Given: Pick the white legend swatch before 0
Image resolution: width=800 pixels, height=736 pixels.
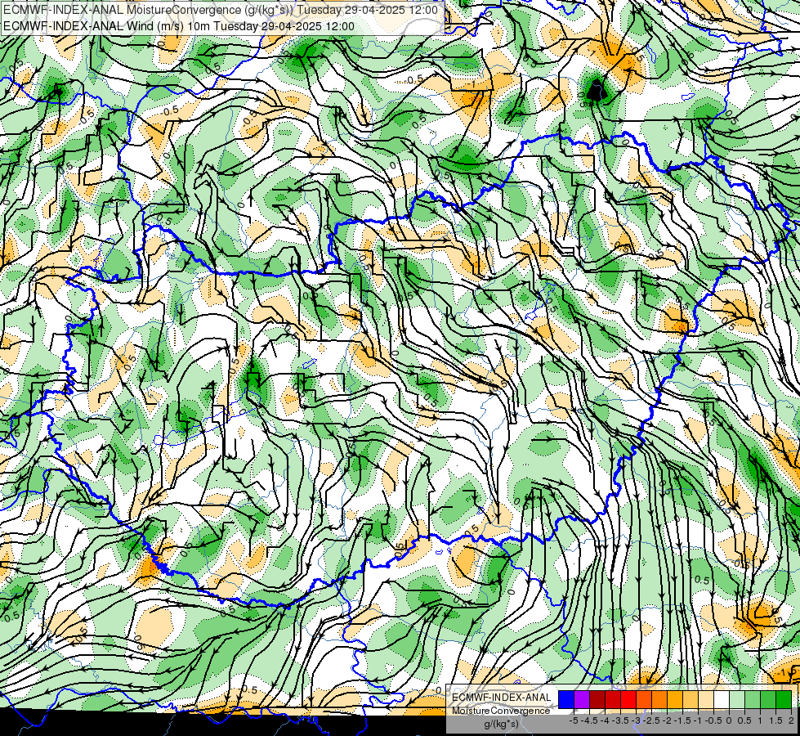Looking at the screenshot, I should (722, 699).
